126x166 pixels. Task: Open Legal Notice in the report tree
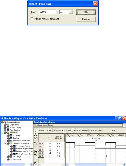[x=15, y=125]
